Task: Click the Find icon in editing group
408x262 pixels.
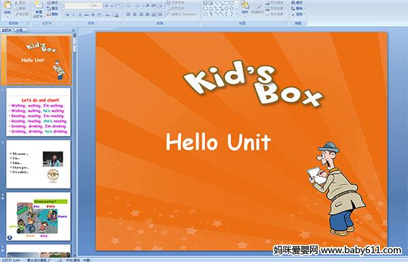Action: (x=297, y=3)
